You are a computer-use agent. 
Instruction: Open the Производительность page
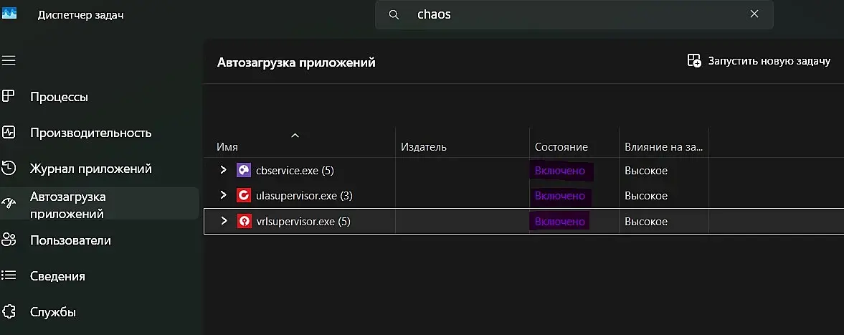[x=90, y=133]
